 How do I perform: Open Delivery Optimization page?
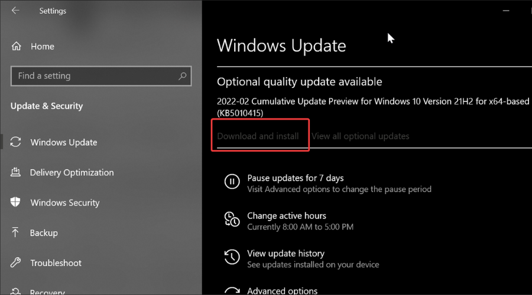[72, 172]
